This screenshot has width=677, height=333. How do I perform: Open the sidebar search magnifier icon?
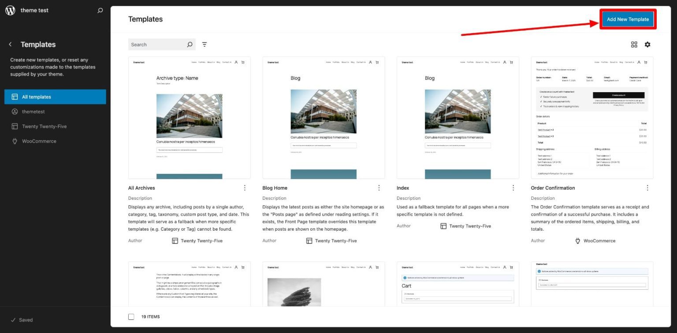[100, 11]
